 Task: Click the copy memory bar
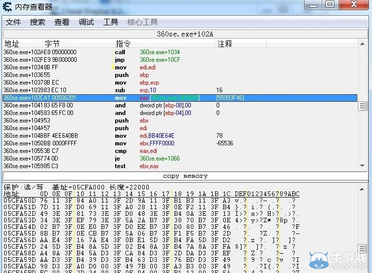pyautogui.click(x=185, y=176)
